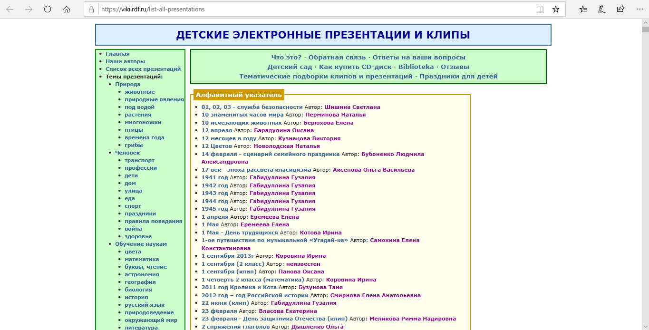Open 2 спряжения глаголов presentation

tap(236, 327)
